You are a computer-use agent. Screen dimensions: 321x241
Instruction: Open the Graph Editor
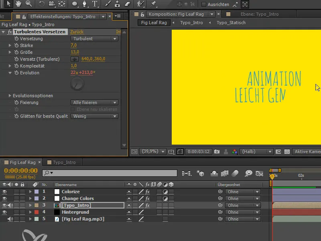click(259, 174)
